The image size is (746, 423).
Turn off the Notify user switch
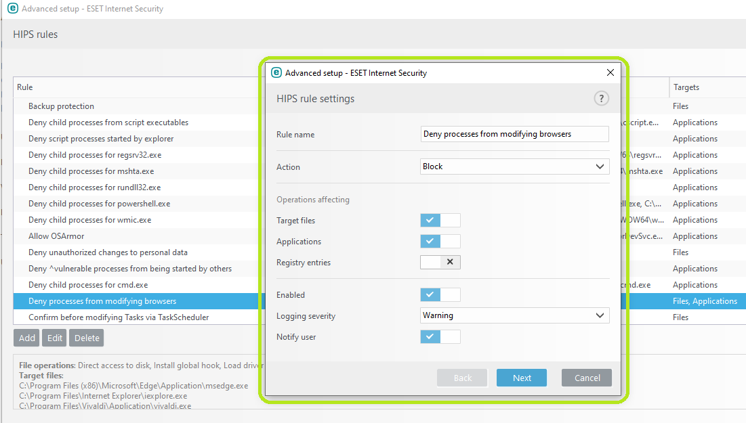(x=440, y=336)
